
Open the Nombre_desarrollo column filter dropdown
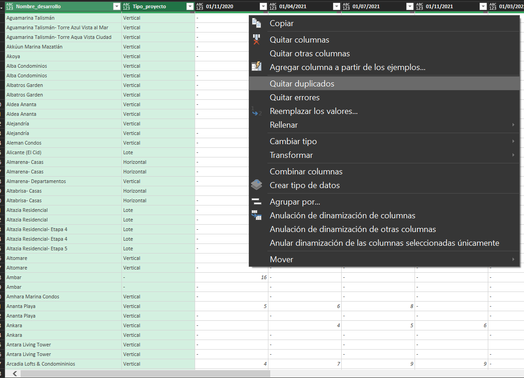tap(116, 6)
